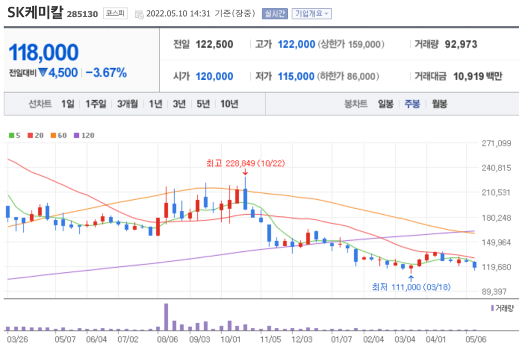Click the 149,964 y-axis label
The width and height of the screenshot is (519, 352).
496,242
